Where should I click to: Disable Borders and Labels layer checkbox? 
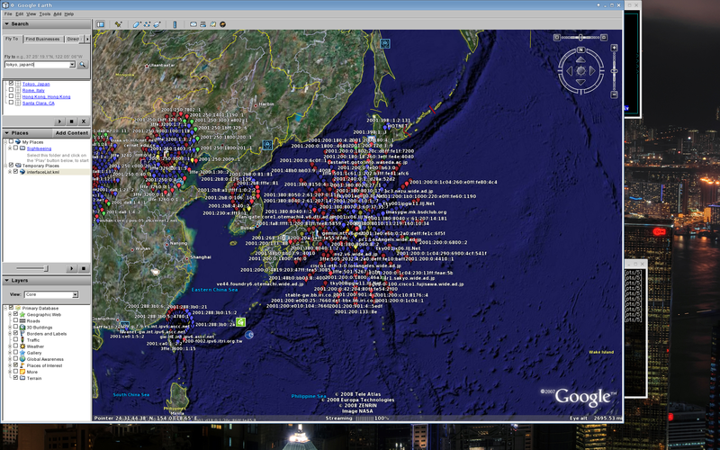click(x=15, y=333)
